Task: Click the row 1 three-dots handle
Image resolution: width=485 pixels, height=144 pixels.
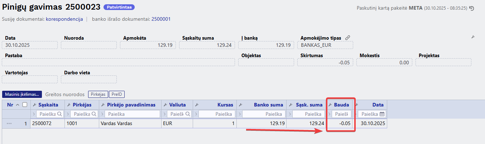Action: (9, 123)
